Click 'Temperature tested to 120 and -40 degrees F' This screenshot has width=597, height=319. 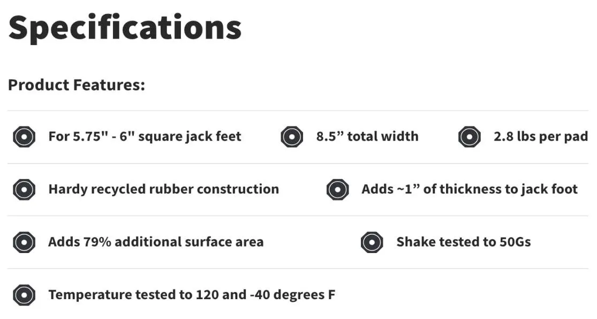(192, 295)
